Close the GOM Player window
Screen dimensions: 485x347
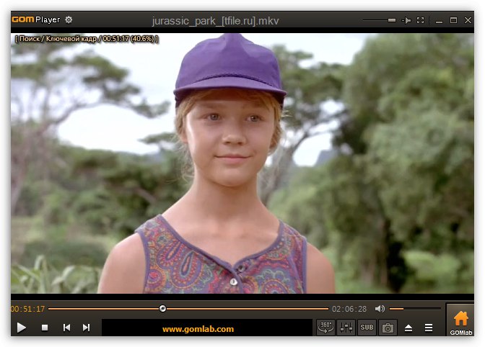[x=468, y=20]
